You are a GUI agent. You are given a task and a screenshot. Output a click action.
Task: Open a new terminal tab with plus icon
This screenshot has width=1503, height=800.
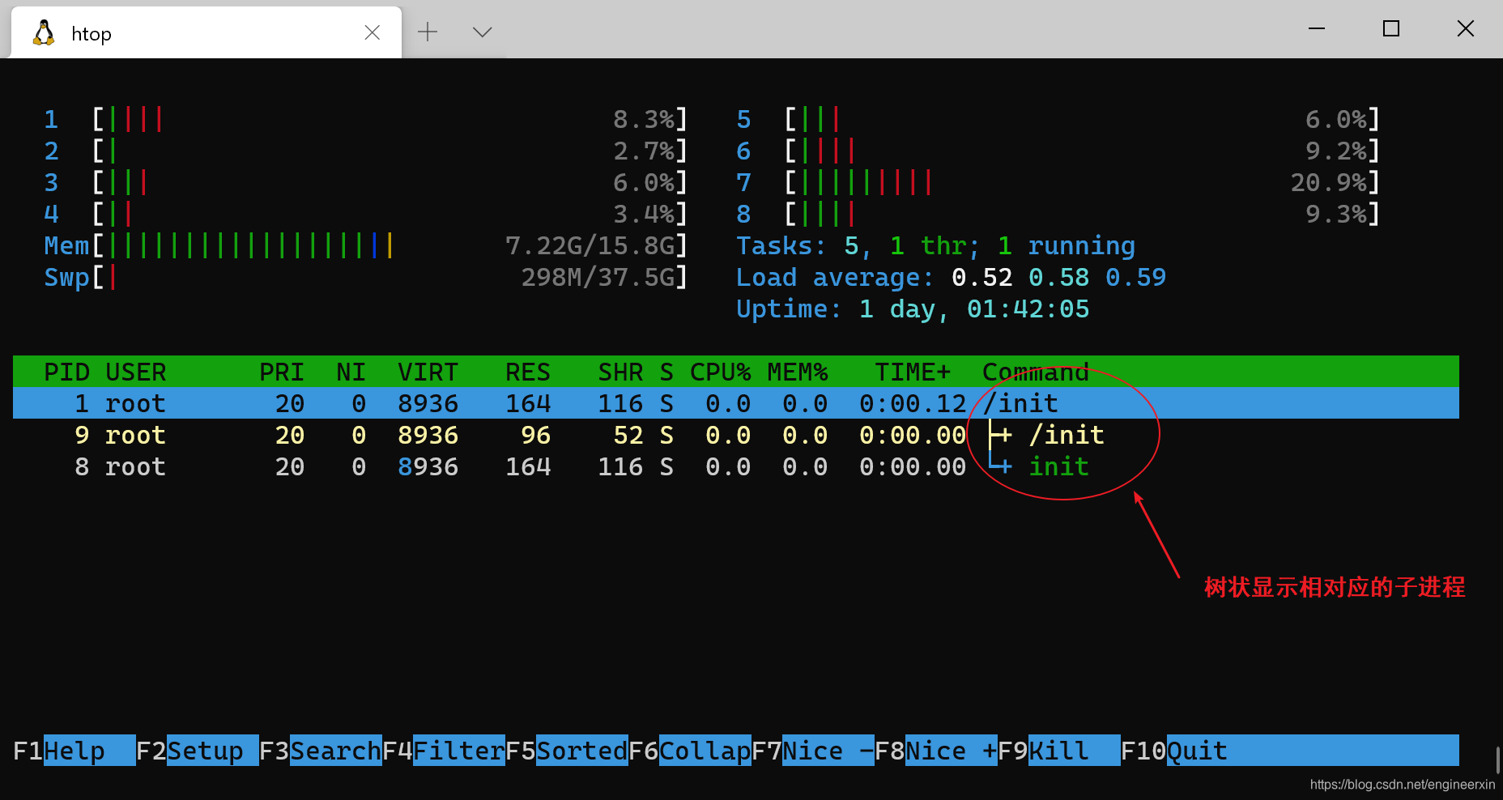pos(428,32)
